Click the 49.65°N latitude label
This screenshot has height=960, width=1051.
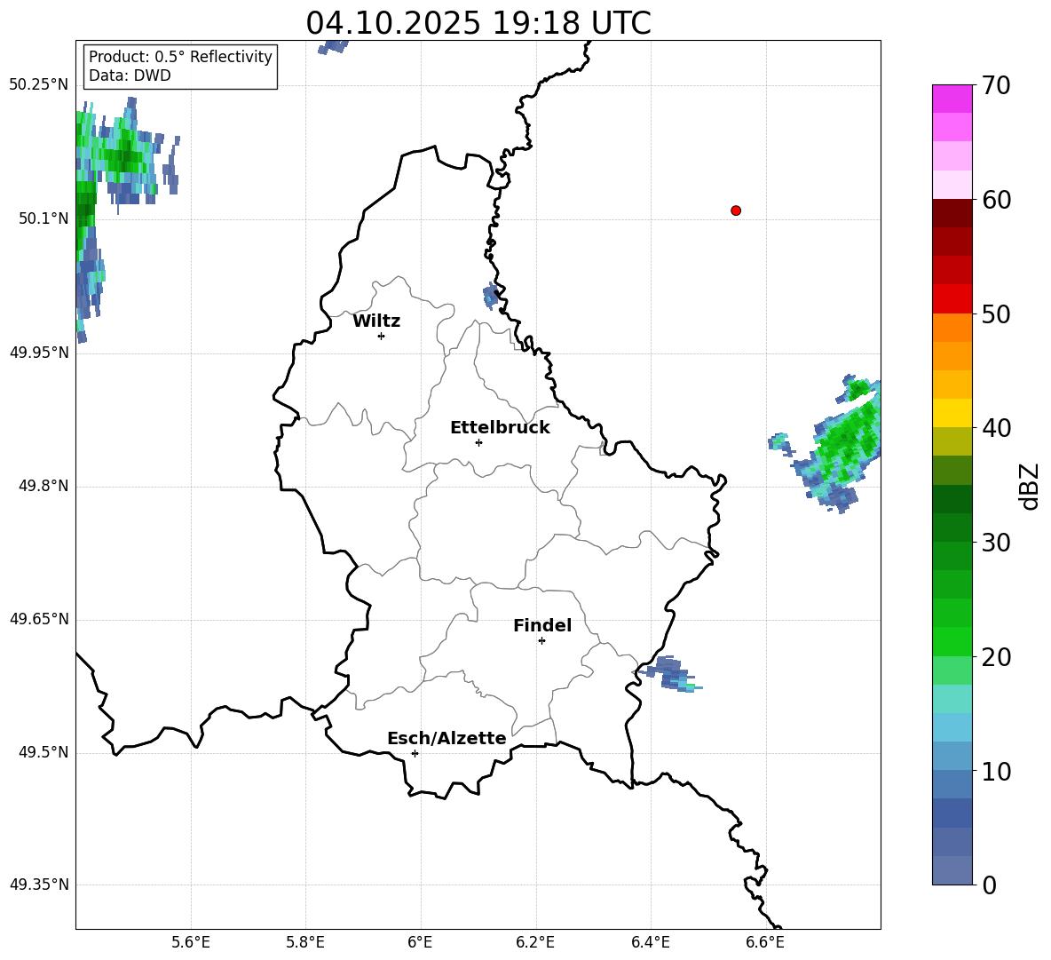click(x=39, y=619)
